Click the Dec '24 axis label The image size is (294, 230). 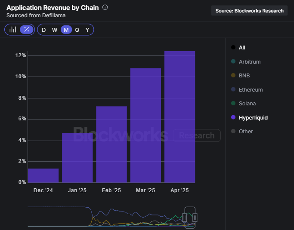click(43, 190)
